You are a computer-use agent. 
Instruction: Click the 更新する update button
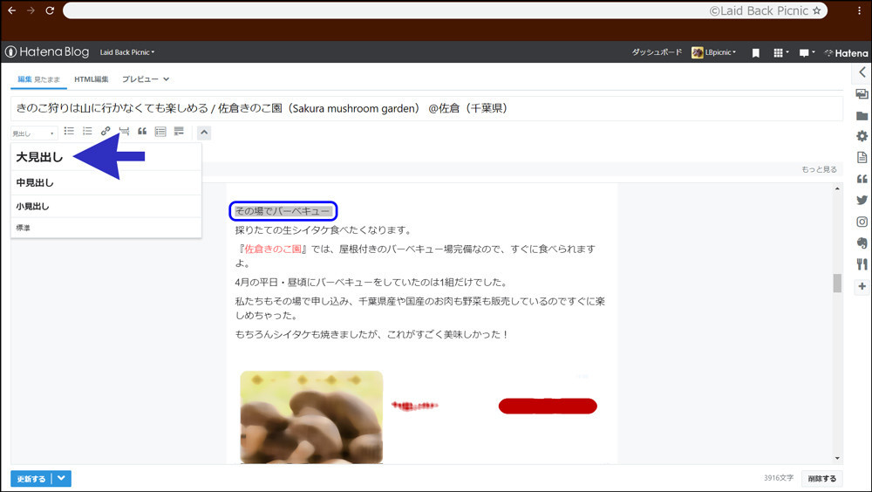click(31, 479)
